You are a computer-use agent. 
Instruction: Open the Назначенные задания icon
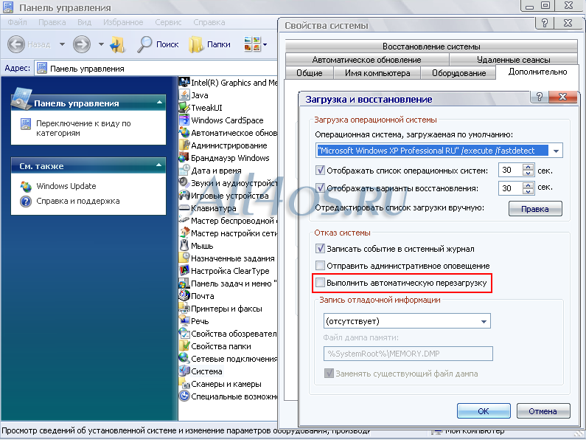[x=184, y=258]
